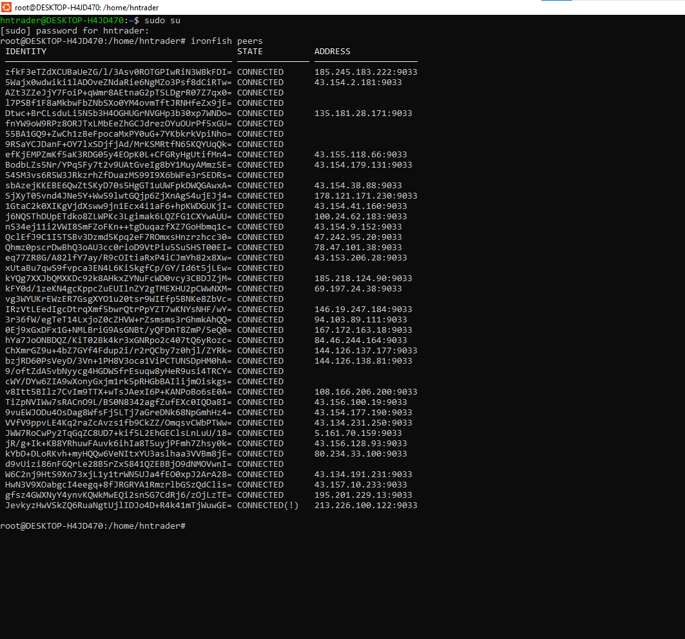This screenshot has width=685, height=639.
Task: Select address 80.234.33.100:9033
Action: [361, 454]
